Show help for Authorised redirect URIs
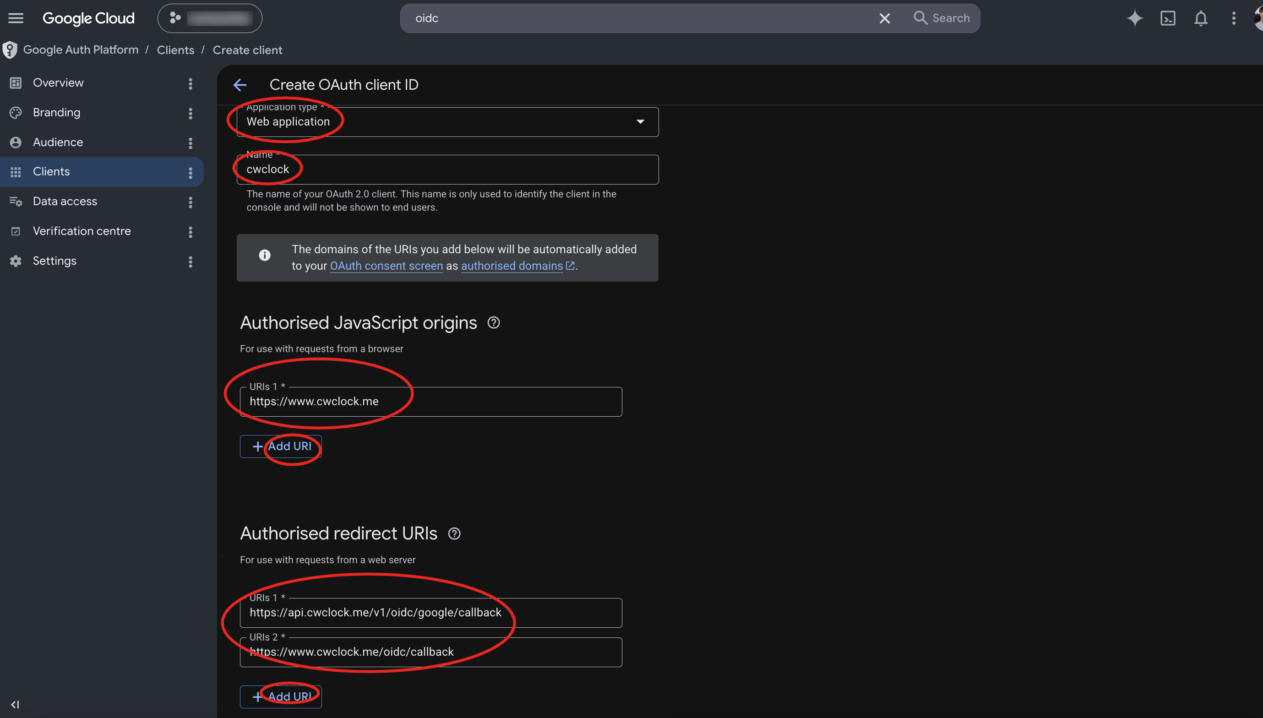1263x718 pixels. coord(454,533)
